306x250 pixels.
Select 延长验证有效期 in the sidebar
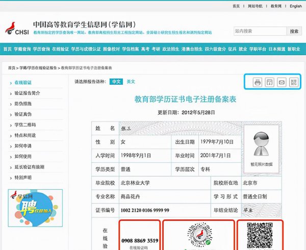point(30,167)
